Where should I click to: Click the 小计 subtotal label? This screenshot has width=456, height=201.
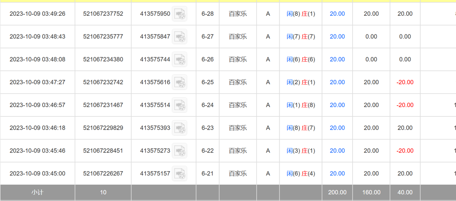coord(37,192)
